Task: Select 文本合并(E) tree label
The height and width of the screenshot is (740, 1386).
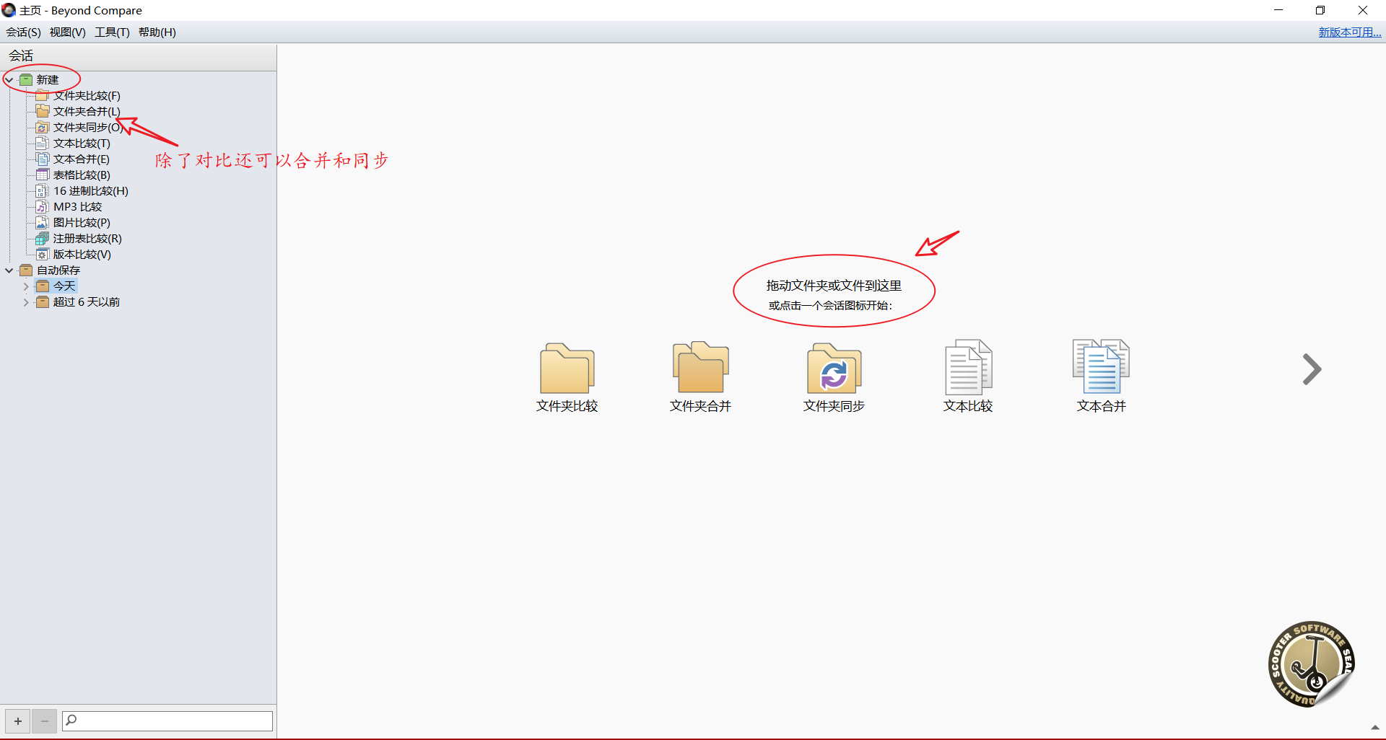Action: [x=82, y=159]
